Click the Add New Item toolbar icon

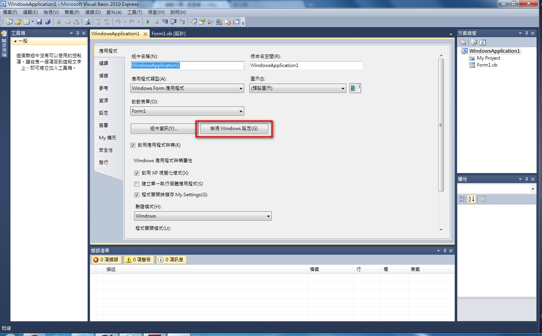tap(27, 22)
